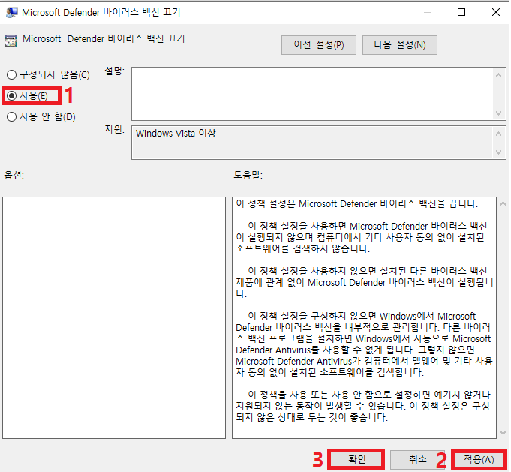Click the scroll-up arrow of the 설명 box

pos(498,75)
